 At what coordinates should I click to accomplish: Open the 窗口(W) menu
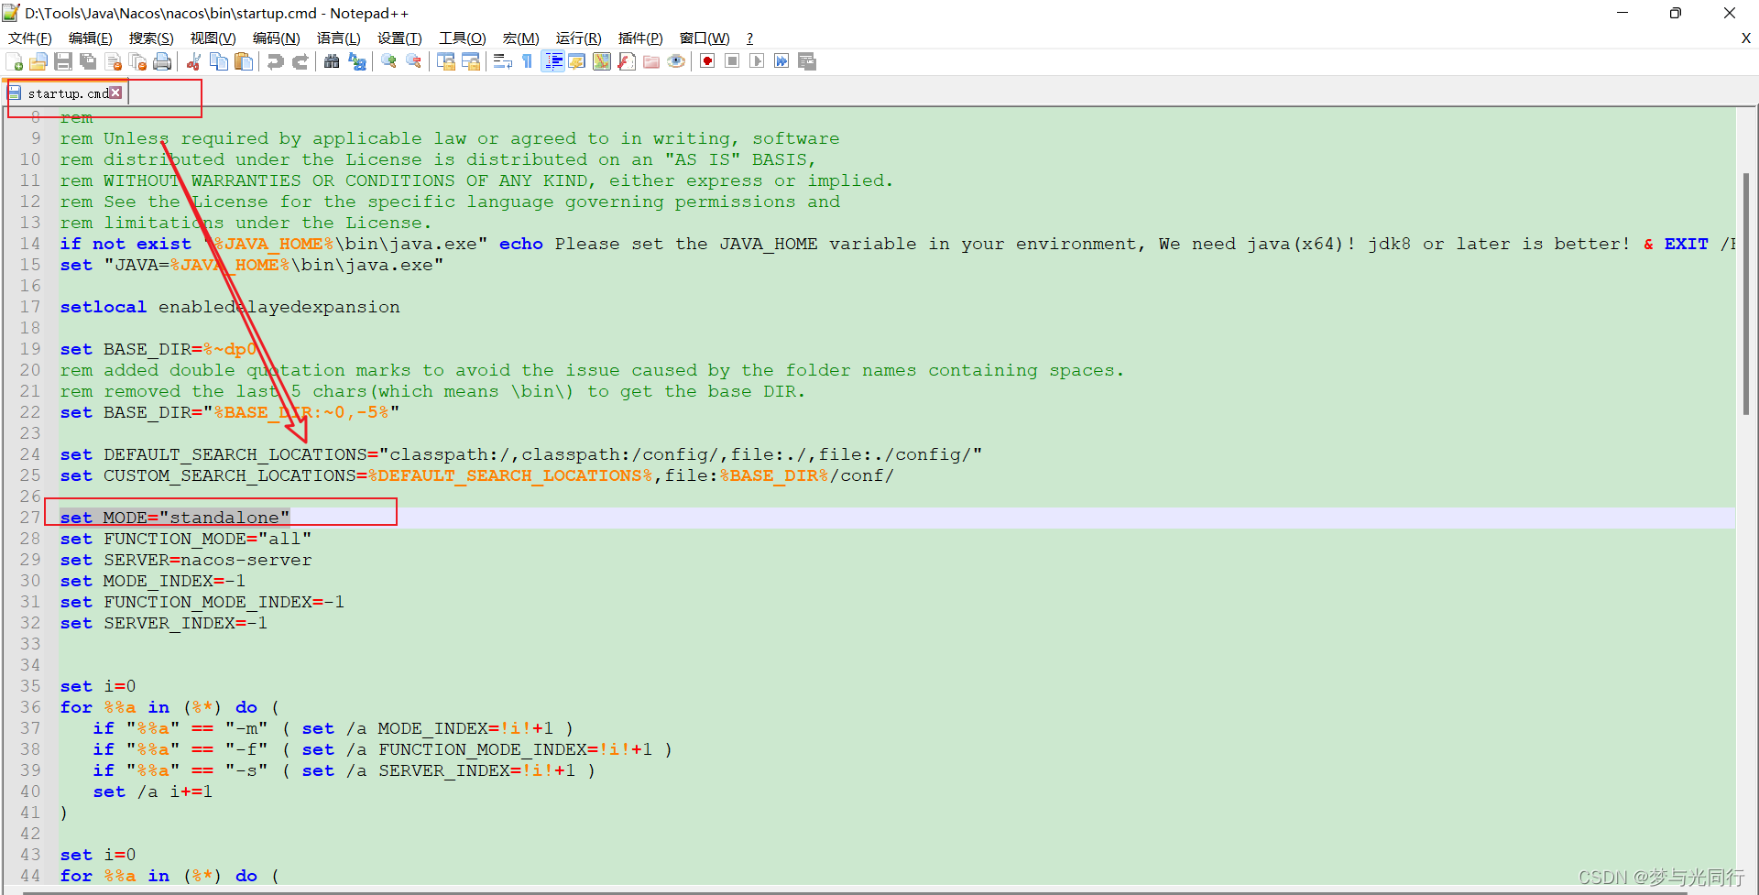[705, 38]
